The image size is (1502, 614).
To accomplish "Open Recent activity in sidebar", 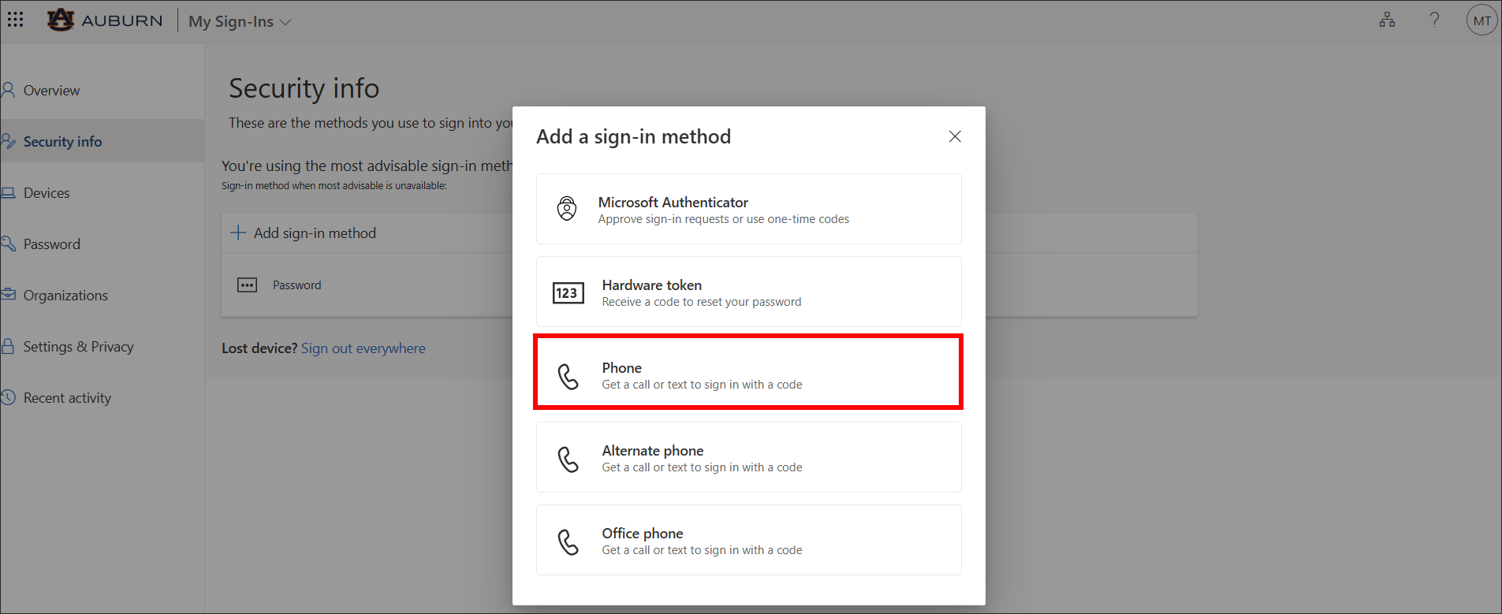I will coord(102,397).
